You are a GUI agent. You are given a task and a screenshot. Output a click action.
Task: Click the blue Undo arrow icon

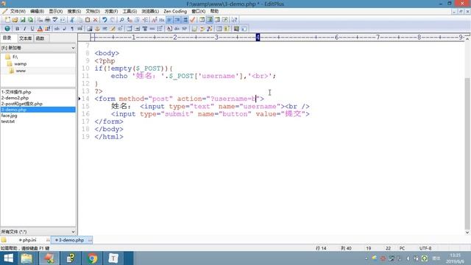[x=105, y=20]
